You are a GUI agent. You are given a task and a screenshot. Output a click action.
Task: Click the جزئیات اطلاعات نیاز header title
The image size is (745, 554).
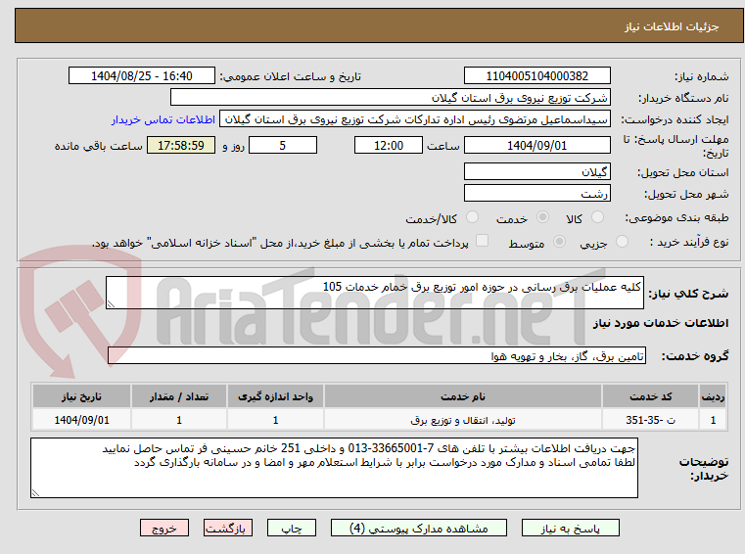point(672,26)
